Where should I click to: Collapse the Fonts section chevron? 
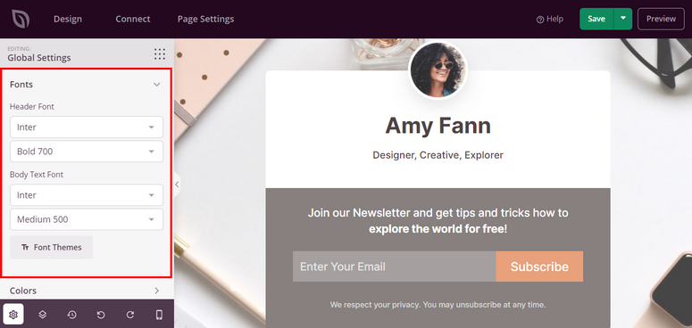(x=156, y=85)
